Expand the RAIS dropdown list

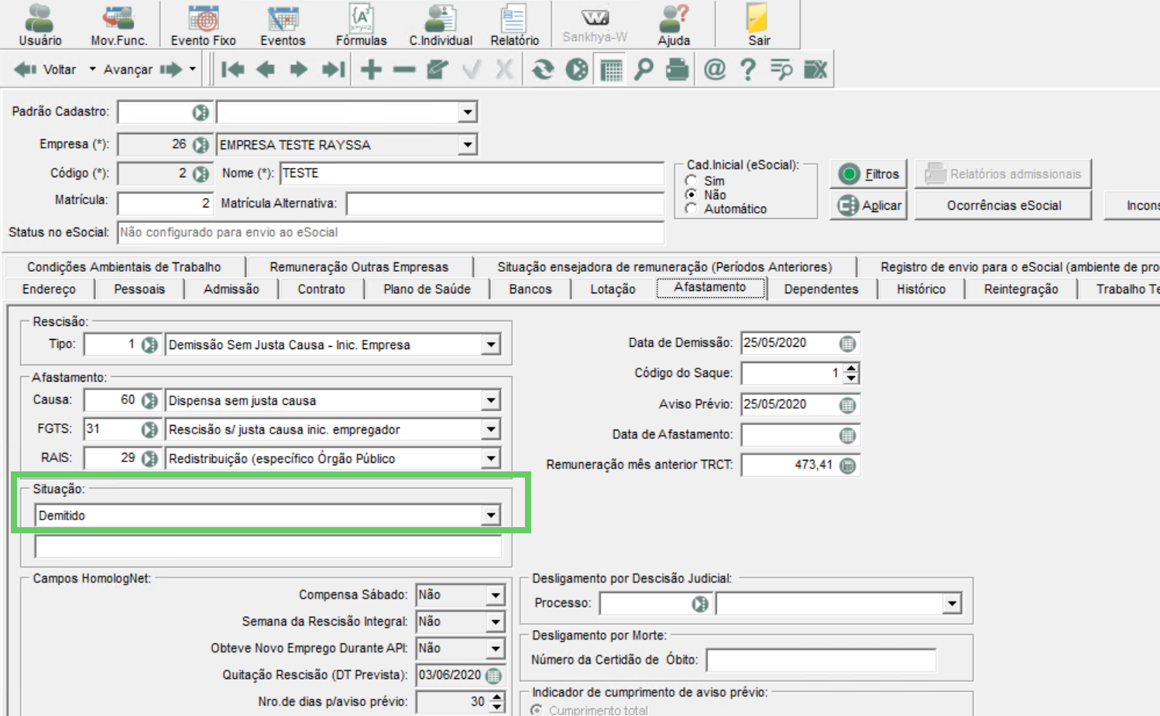pos(491,458)
